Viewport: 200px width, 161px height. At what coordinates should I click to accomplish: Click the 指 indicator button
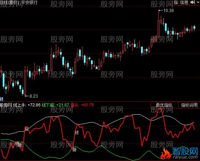(176, 2)
